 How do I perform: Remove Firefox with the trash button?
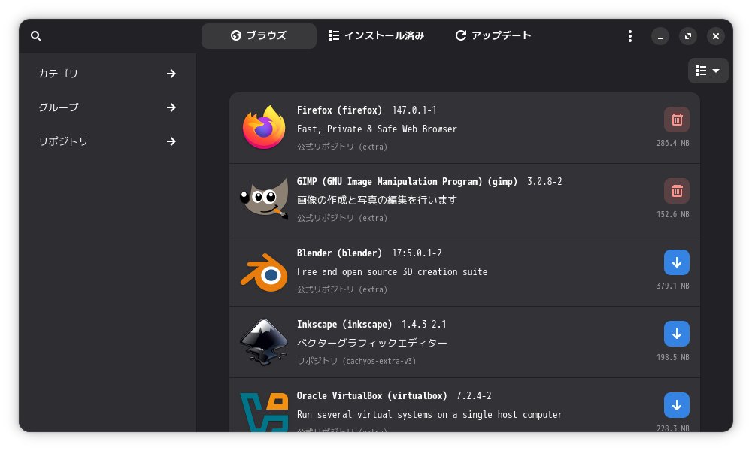(676, 120)
